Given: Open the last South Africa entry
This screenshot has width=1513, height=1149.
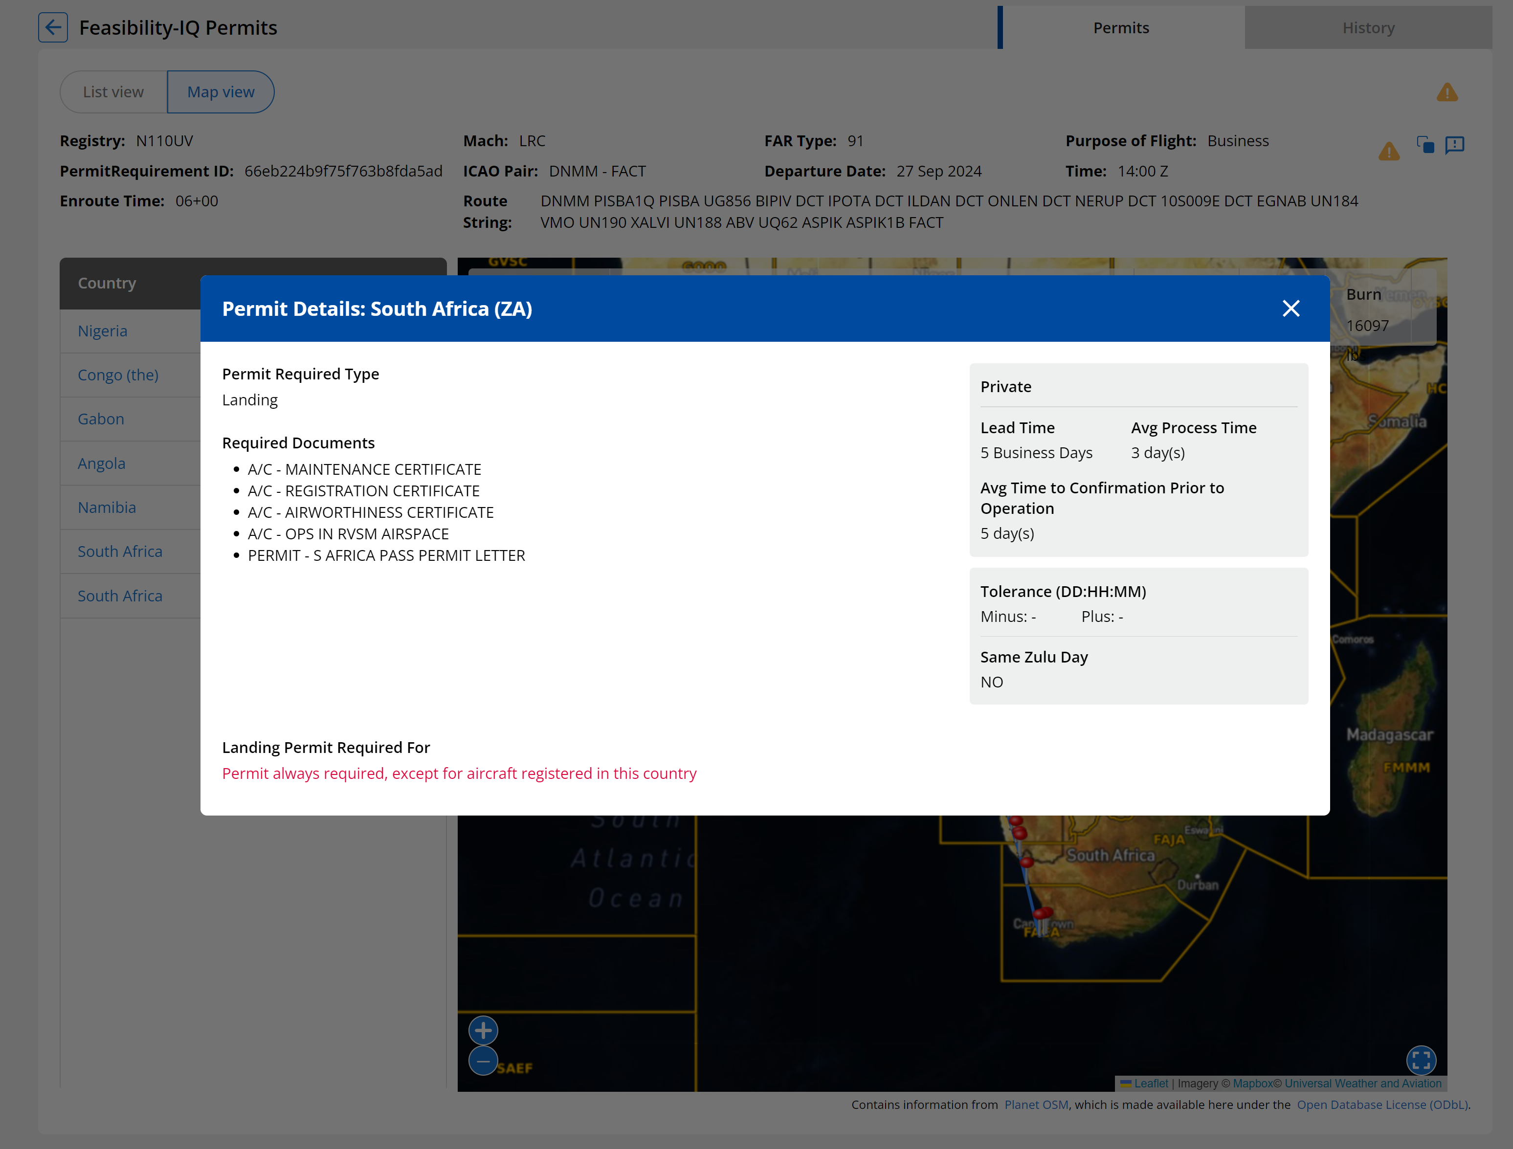Looking at the screenshot, I should [x=120, y=596].
